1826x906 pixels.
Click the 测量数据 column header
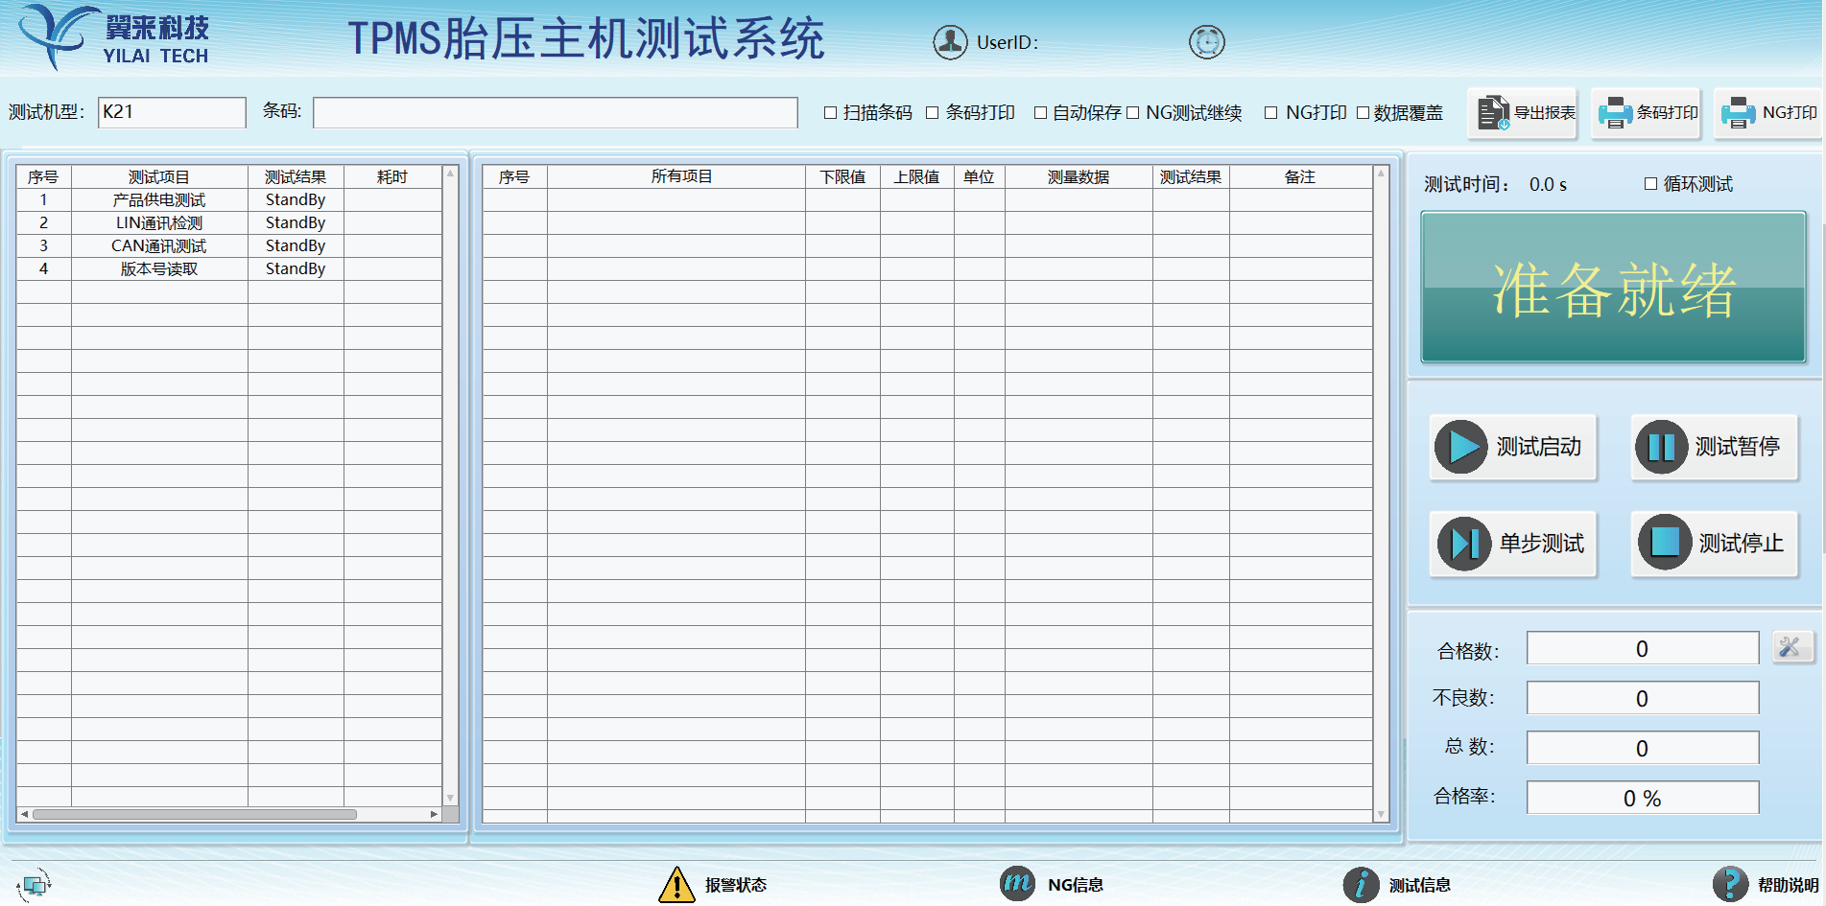pos(1079,176)
